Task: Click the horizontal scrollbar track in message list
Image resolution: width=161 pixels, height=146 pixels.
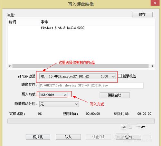Action: click(80, 66)
